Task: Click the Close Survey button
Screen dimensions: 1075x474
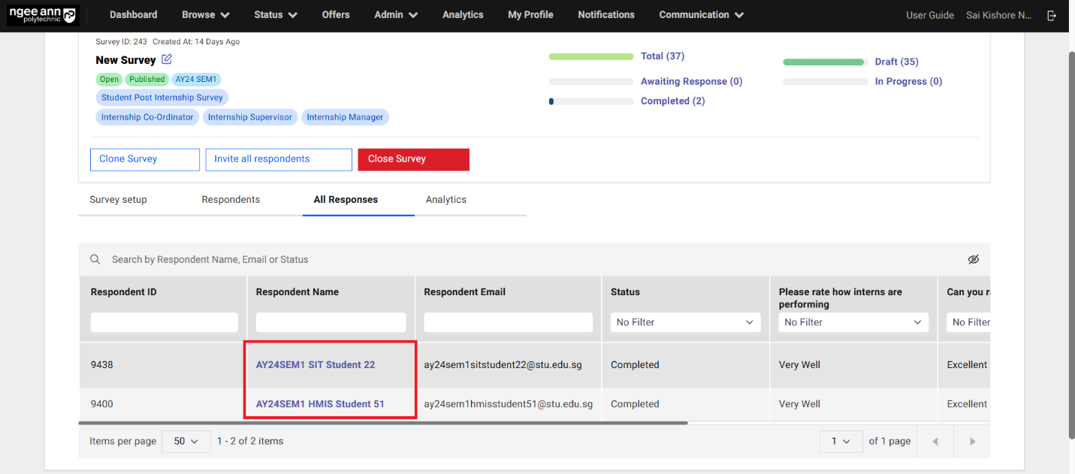Action: pyautogui.click(x=413, y=159)
